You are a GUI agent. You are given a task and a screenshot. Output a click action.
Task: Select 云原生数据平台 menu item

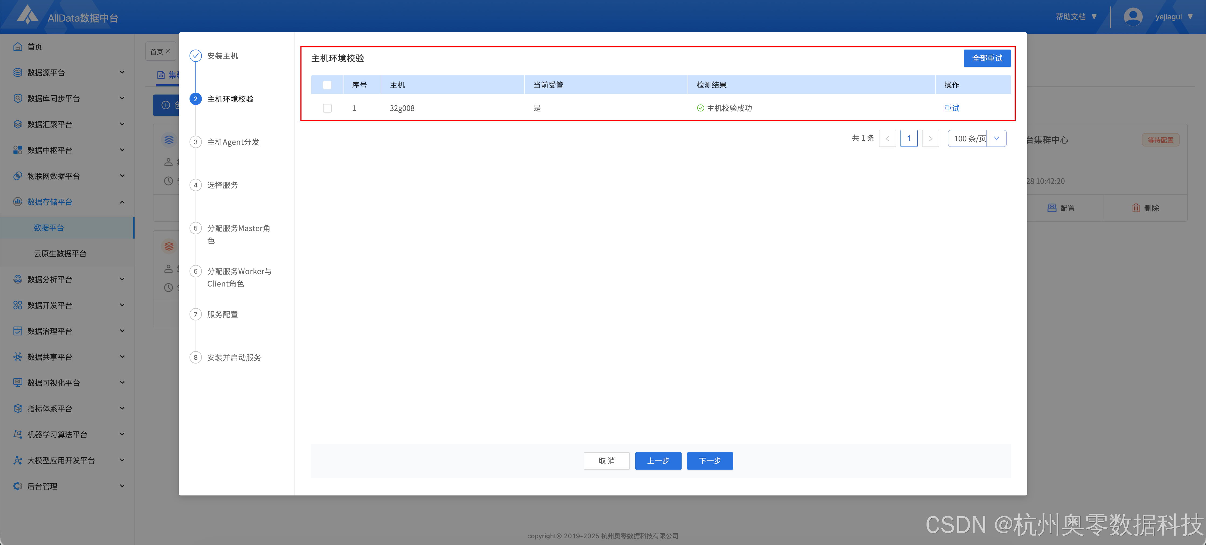coord(60,254)
